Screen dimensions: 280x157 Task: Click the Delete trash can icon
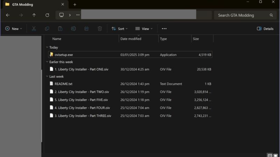(100, 29)
